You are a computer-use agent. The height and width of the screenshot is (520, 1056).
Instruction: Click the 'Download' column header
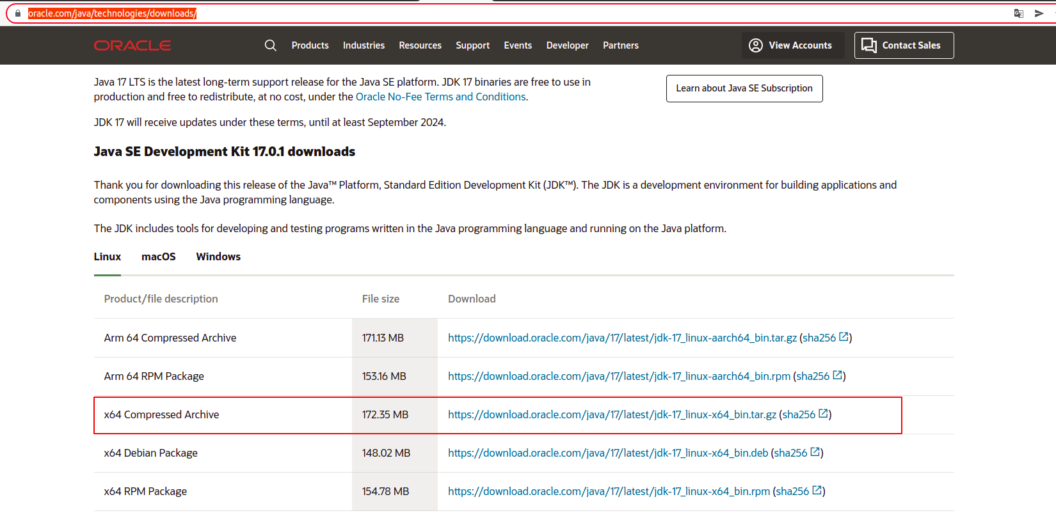472,299
